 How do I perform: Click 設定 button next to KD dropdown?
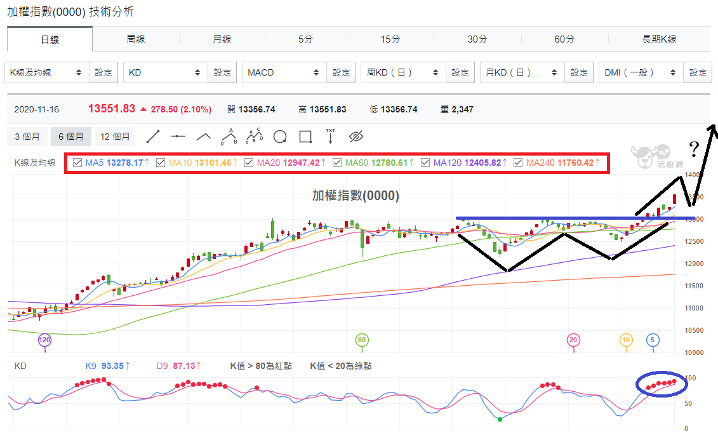222,72
